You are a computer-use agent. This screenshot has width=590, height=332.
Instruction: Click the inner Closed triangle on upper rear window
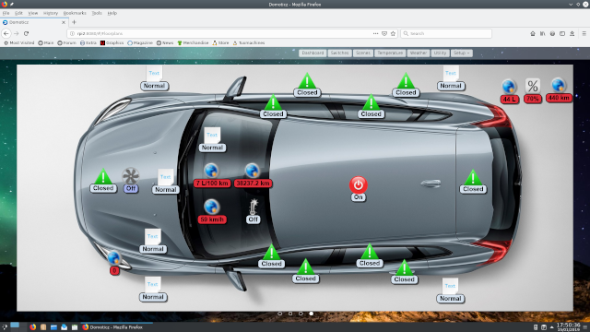371,102
